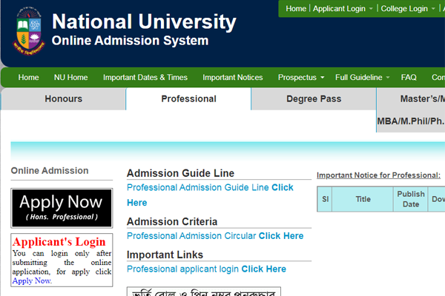Click the Apply Now Hons. Professional button

pyautogui.click(x=62, y=208)
